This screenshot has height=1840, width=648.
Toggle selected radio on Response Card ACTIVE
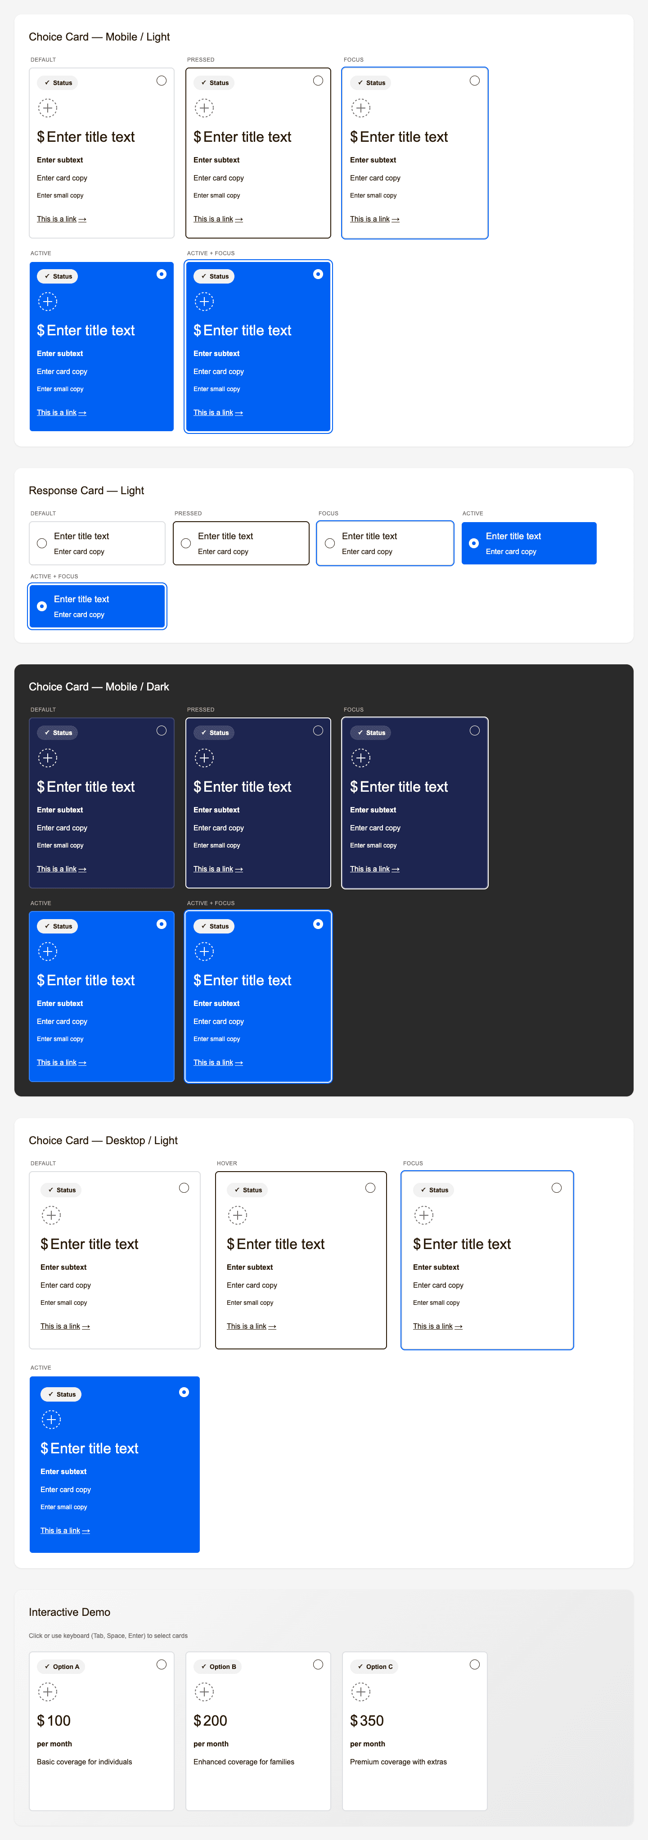[474, 544]
